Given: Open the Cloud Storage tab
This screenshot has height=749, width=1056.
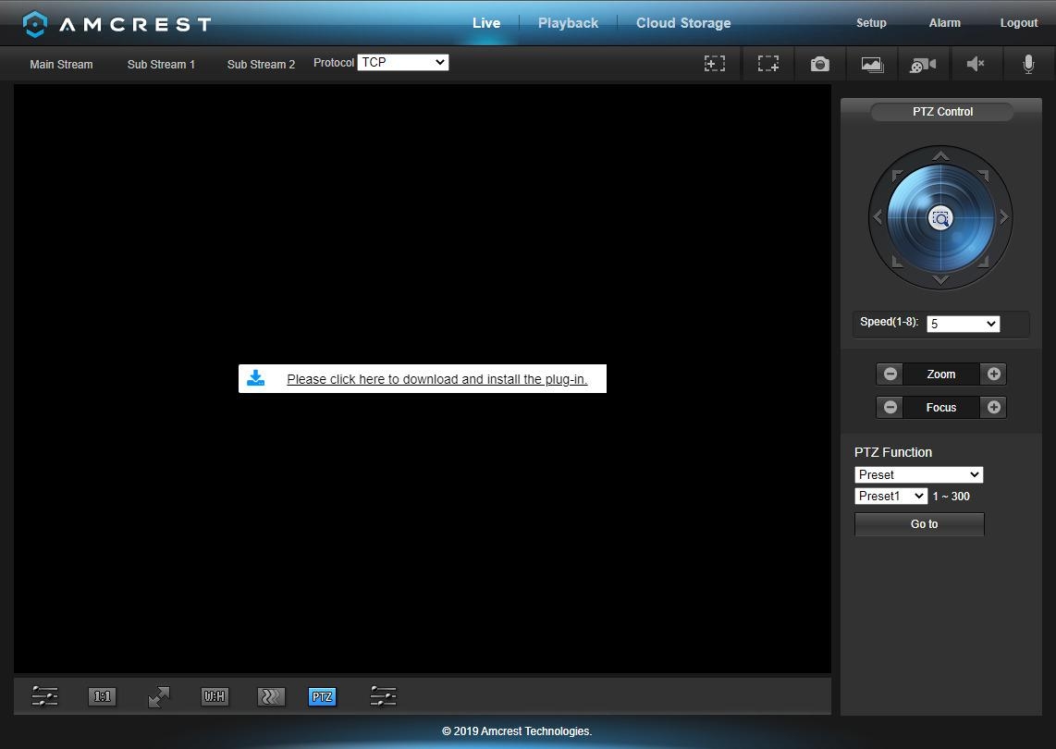Looking at the screenshot, I should [683, 23].
